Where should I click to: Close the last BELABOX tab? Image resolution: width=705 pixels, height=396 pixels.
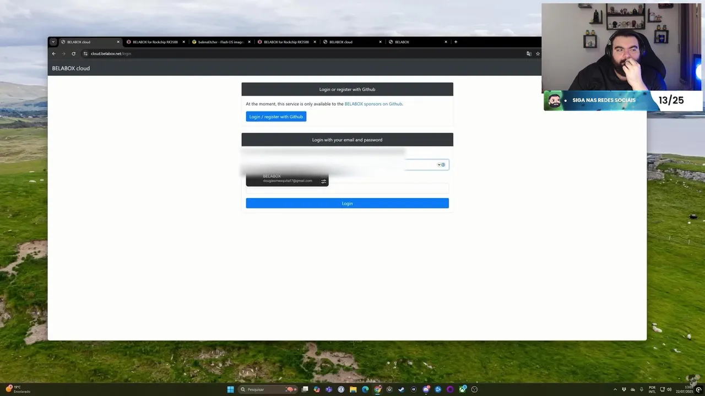pyautogui.click(x=446, y=42)
